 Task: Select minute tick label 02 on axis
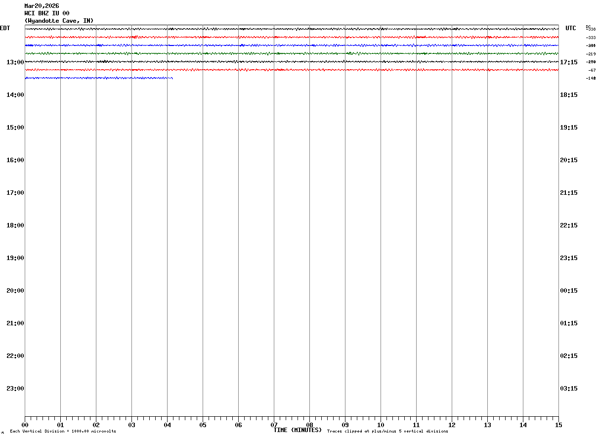(96, 425)
